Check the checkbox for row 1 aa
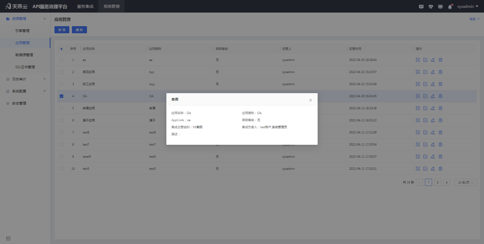The image size is (484, 244). click(x=62, y=60)
